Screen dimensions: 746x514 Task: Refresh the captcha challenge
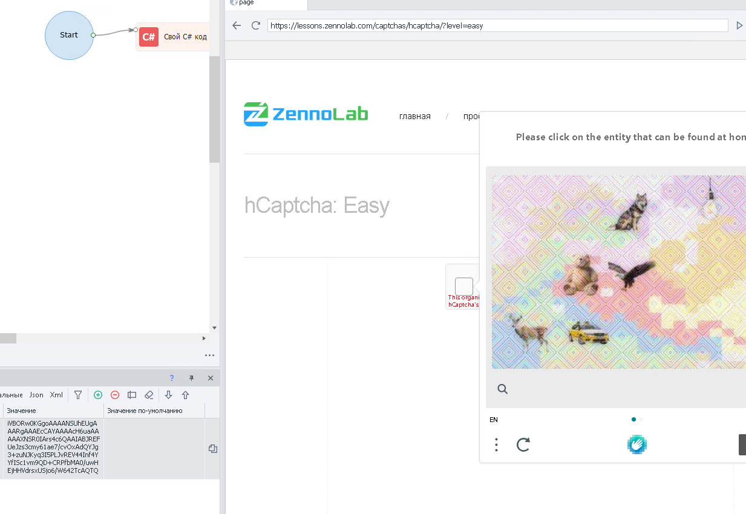[x=523, y=445]
